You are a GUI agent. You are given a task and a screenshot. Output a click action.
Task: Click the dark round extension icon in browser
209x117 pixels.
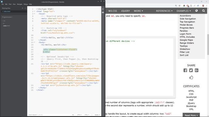point(184,6)
